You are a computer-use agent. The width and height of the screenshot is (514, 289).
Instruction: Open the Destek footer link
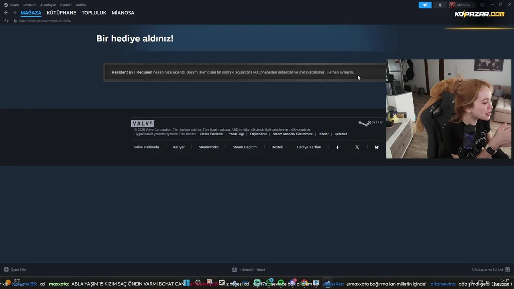click(277, 147)
